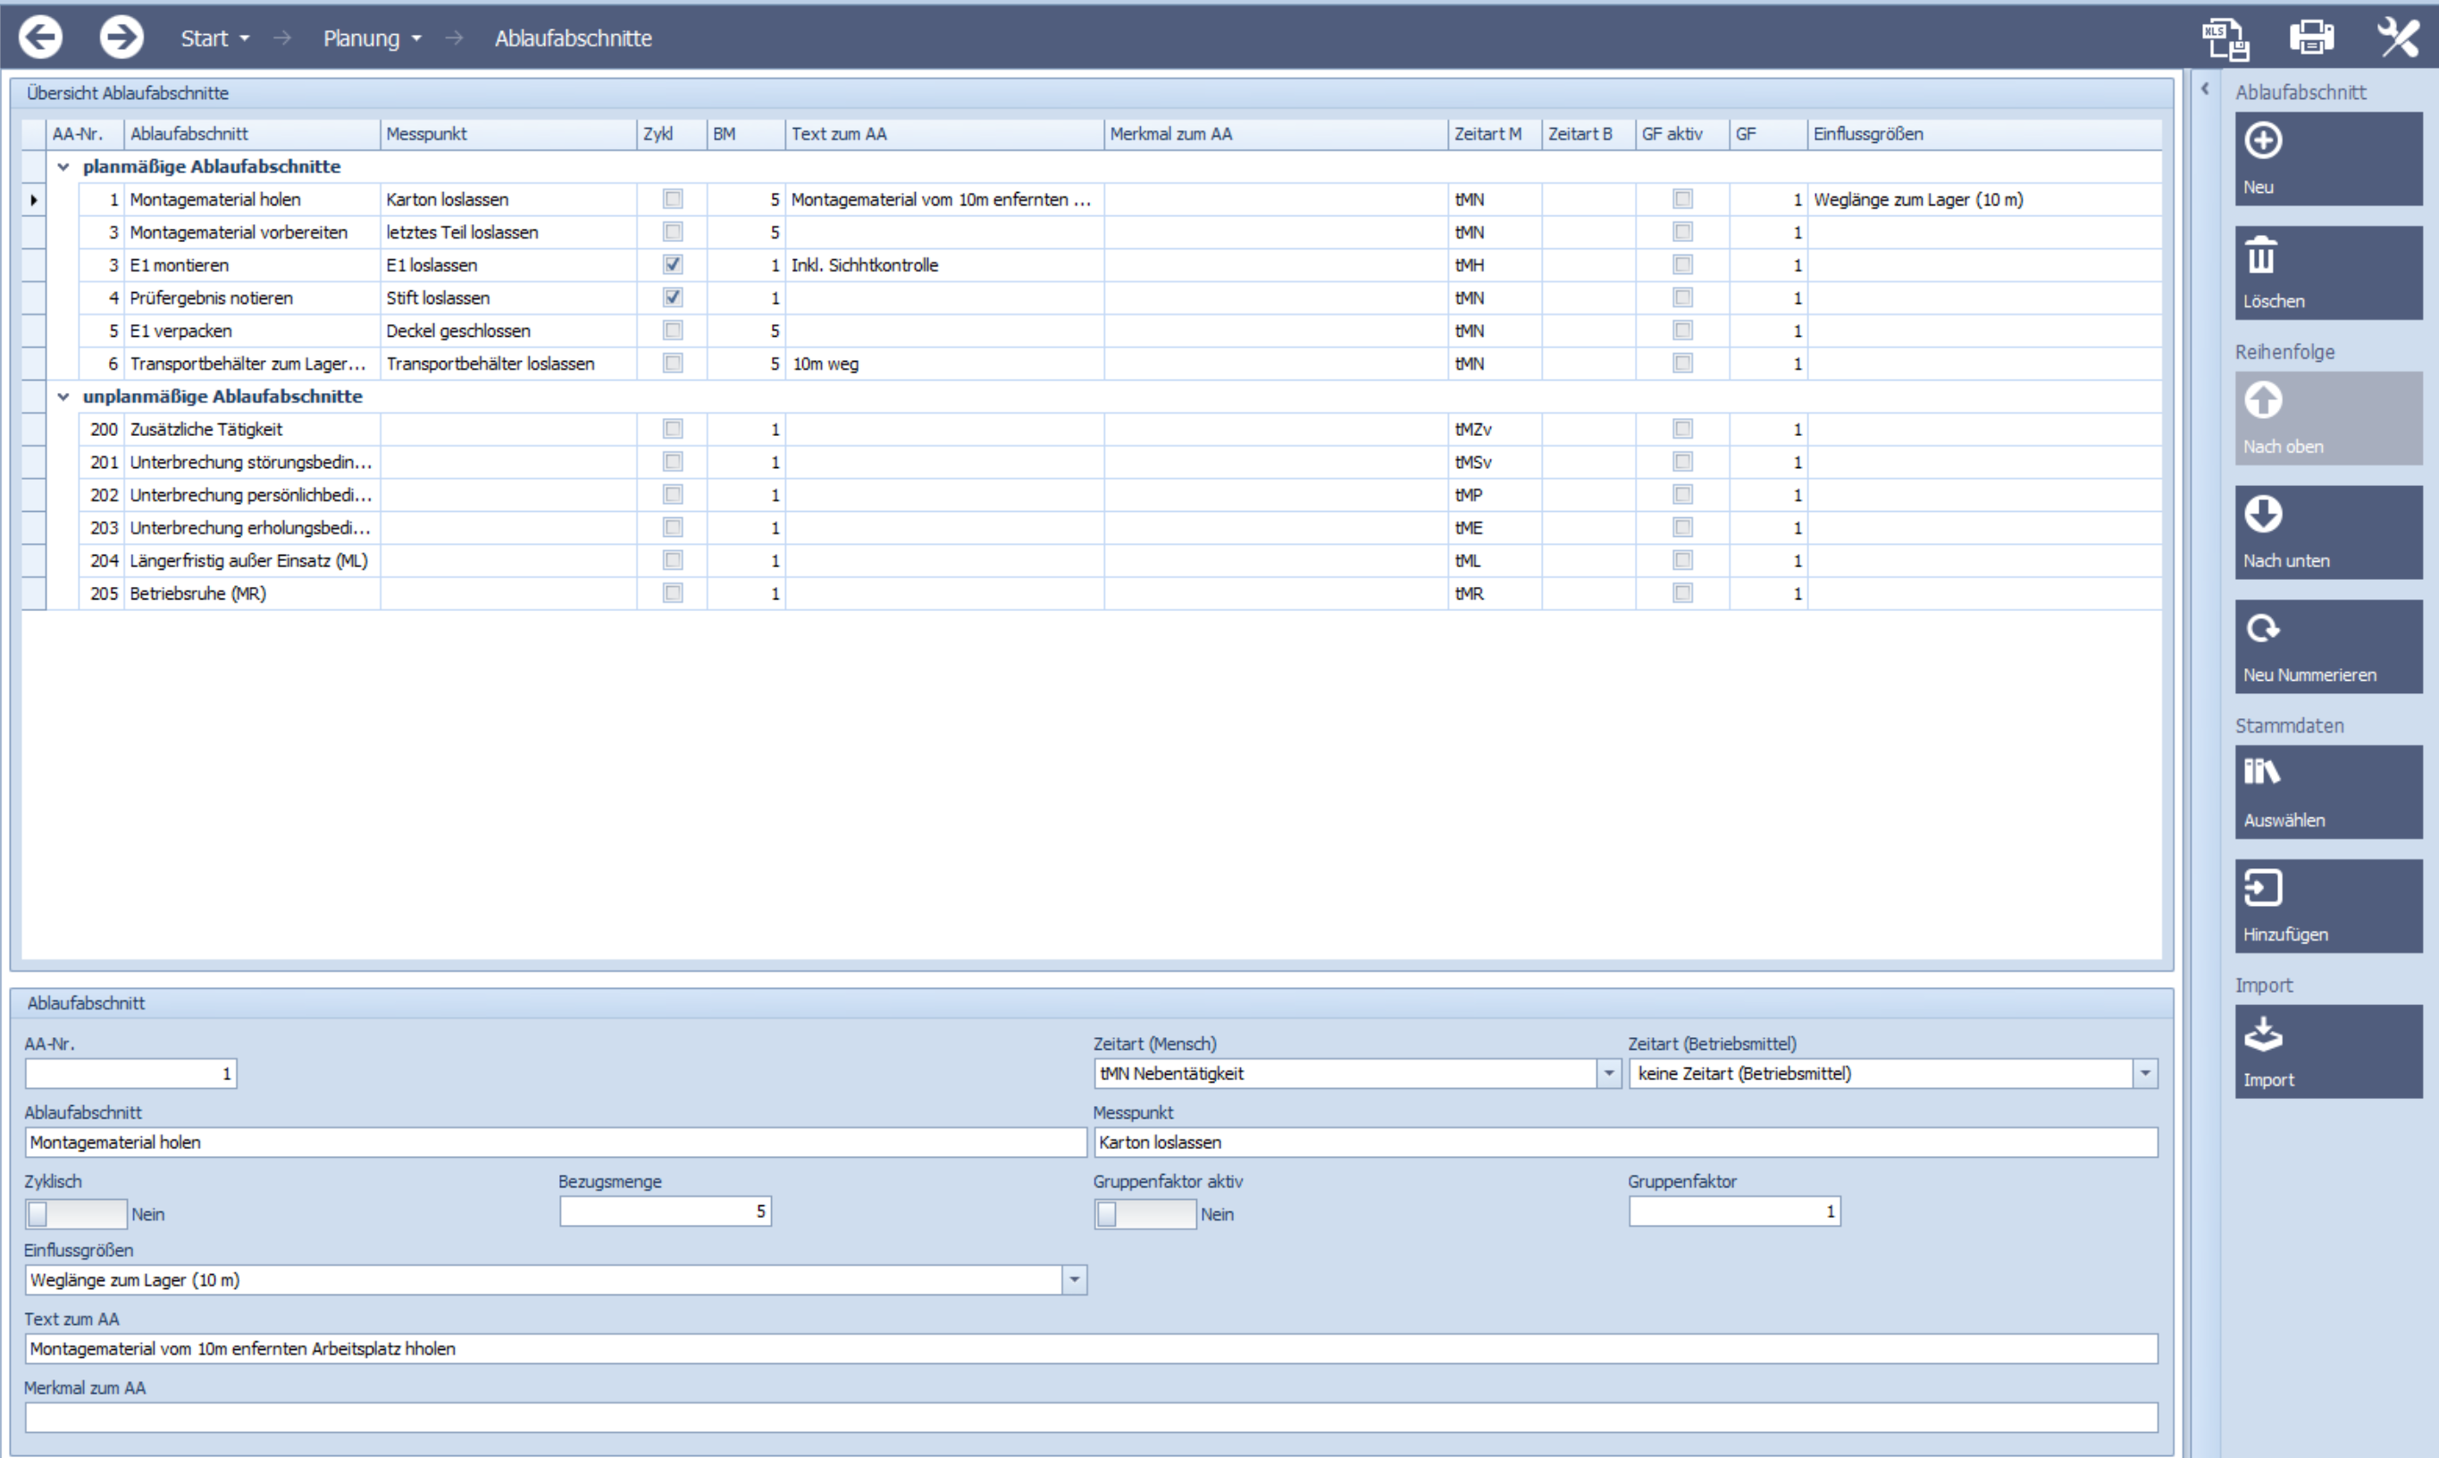The image size is (2439, 1458).
Task: Open Zeitart (Betriebsmittel) dropdown
Action: point(2145,1074)
